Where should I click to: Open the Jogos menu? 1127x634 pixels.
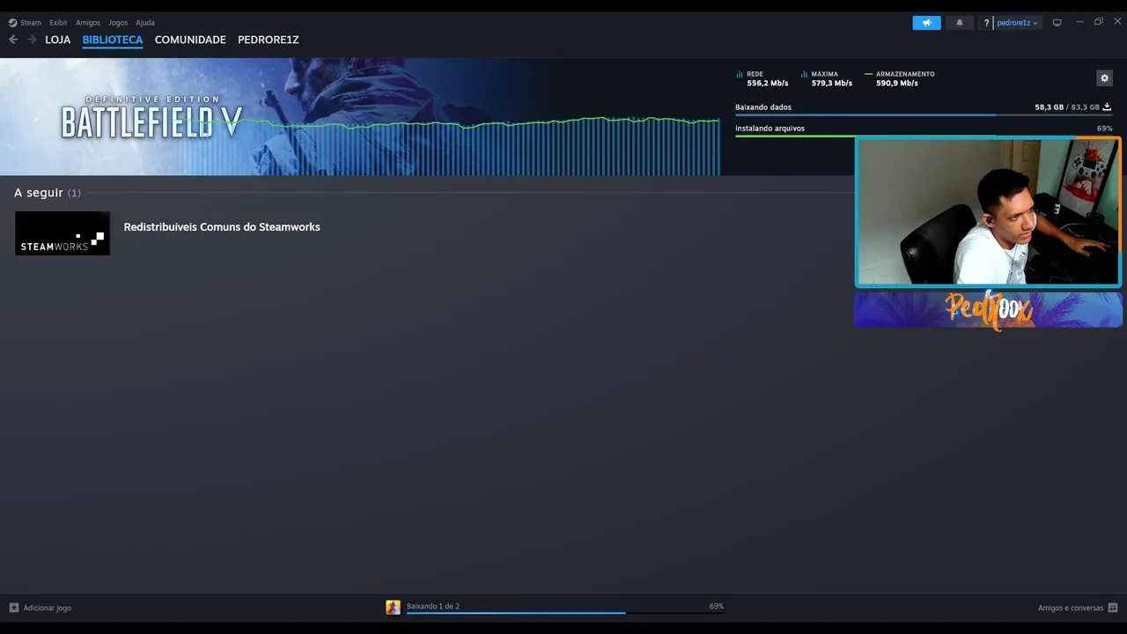118,23
